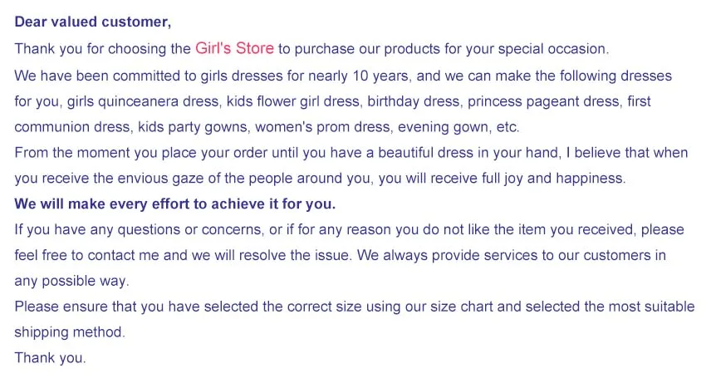Click the bold "We will make every effort" line
This screenshot has height=378, width=706.
175,204
